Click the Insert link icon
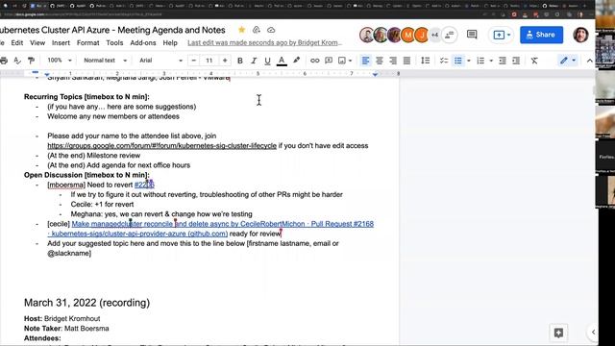The height and width of the screenshot is (346, 615). 314,61
